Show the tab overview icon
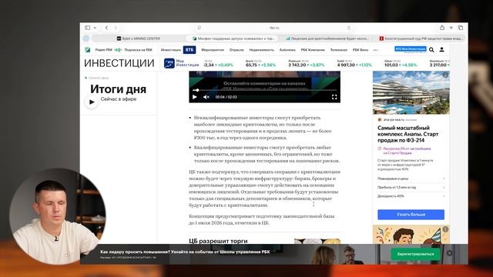Screen dimensions: 493x277 pos(461,28)
